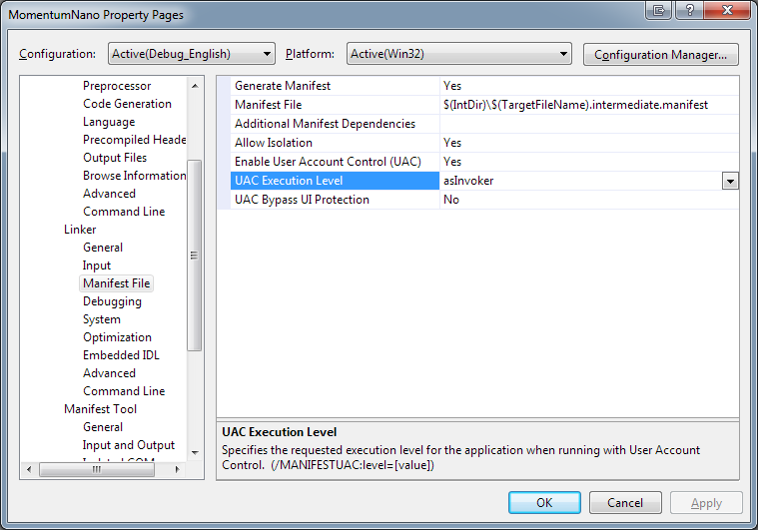The width and height of the screenshot is (758, 530).
Task: Close the Property Pages dialog
Action: pyautogui.click(x=727, y=10)
